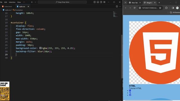Open the All Bookmarks folder
The height and width of the screenshot is (101, 180).
(x=175, y=12)
